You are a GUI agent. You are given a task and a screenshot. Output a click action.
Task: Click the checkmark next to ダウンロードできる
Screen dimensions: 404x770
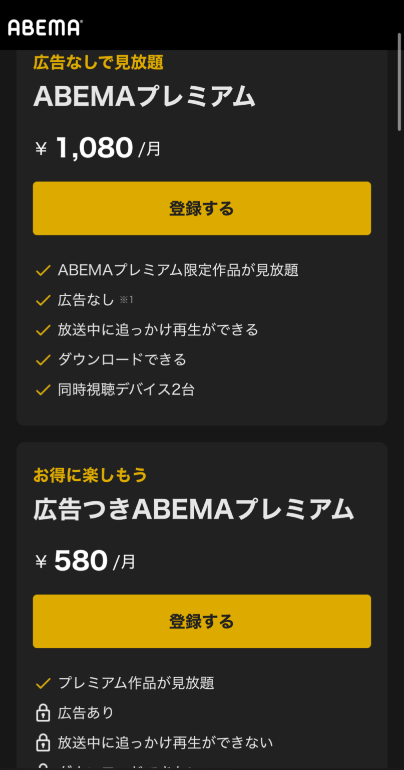click(42, 359)
